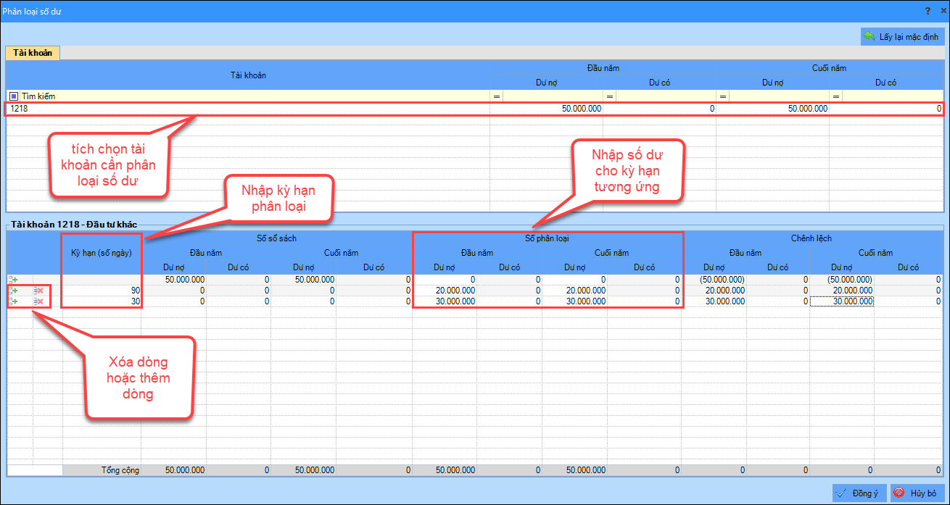Open filter operator for Đầu năm Dư có
950x505 pixels.
coord(610,96)
